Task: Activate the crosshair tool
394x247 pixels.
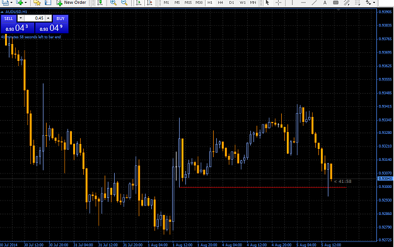Action: click(x=279, y=3)
